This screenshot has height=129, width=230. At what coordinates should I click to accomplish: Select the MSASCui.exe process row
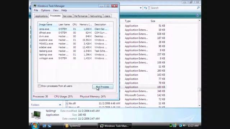point(74,44)
